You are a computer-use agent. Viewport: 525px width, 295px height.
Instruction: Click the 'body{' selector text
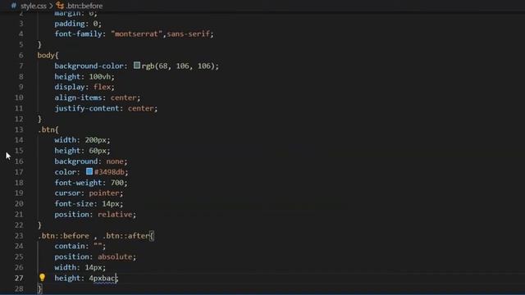tap(48, 55)
